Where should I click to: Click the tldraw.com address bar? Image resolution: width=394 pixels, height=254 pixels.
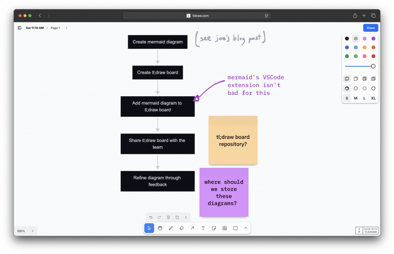pyautogui.click(x=197, y=16)
